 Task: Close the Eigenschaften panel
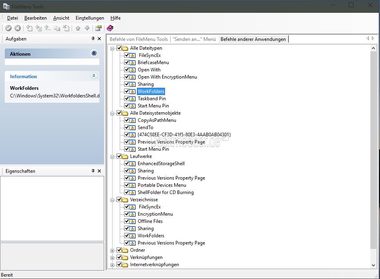coord(99,171)
